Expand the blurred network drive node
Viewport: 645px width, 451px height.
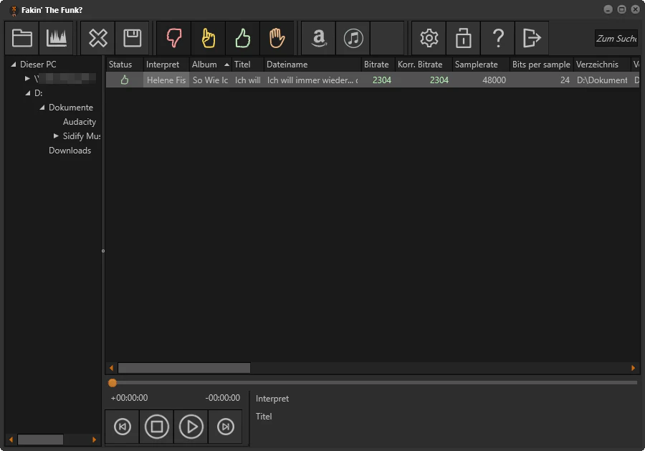coord(27,78)
